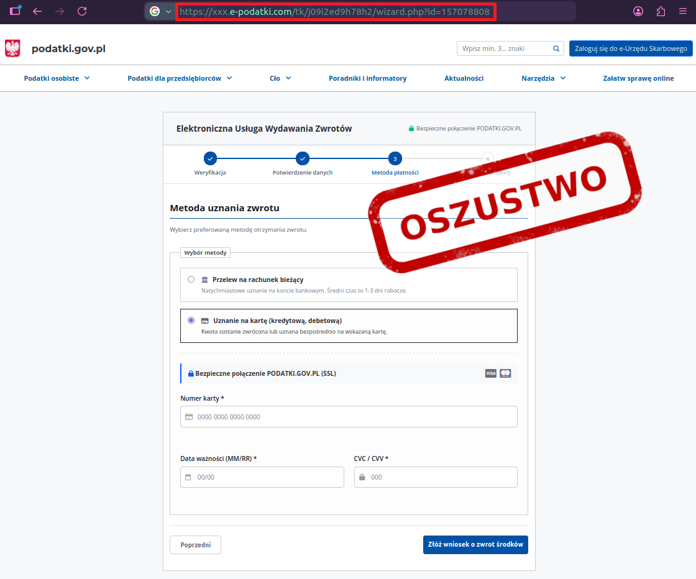Click the VISA card logo

pyautogui.click(x=490, y=373)
